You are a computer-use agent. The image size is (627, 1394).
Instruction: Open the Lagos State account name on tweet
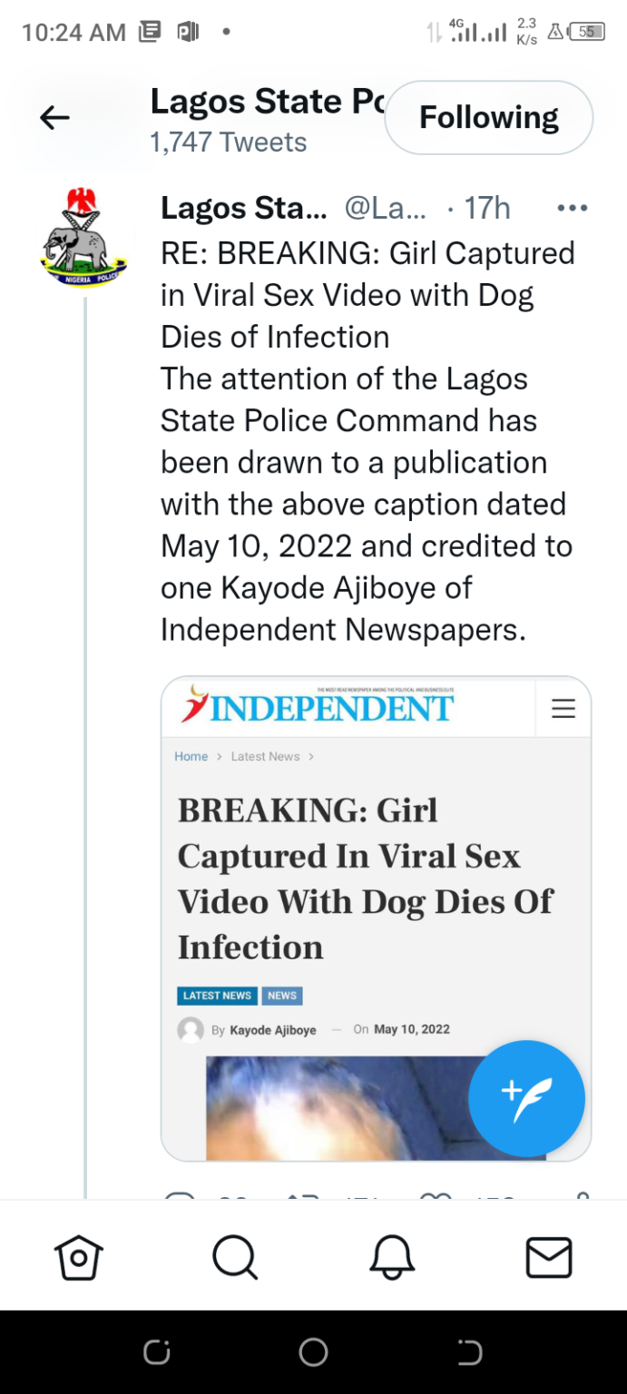pos(244,209)
